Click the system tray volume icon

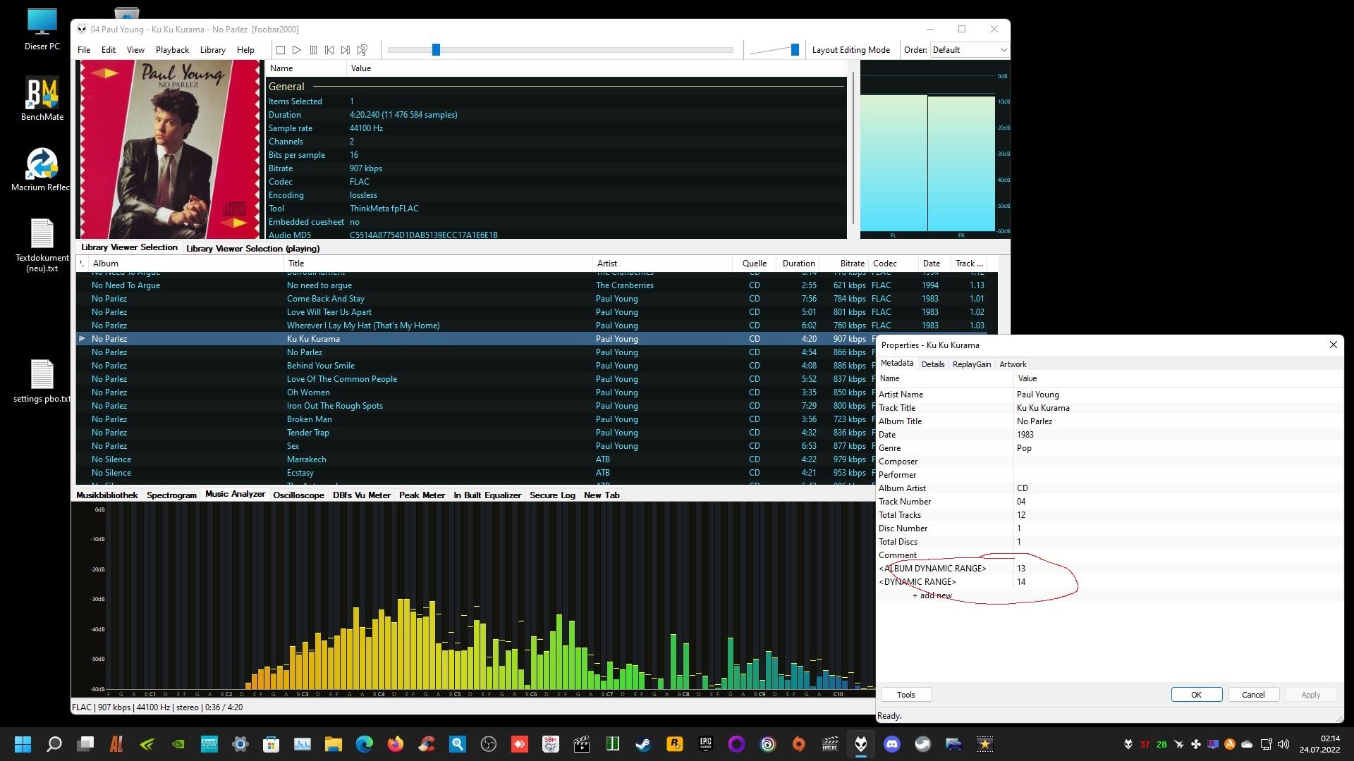1283,744
